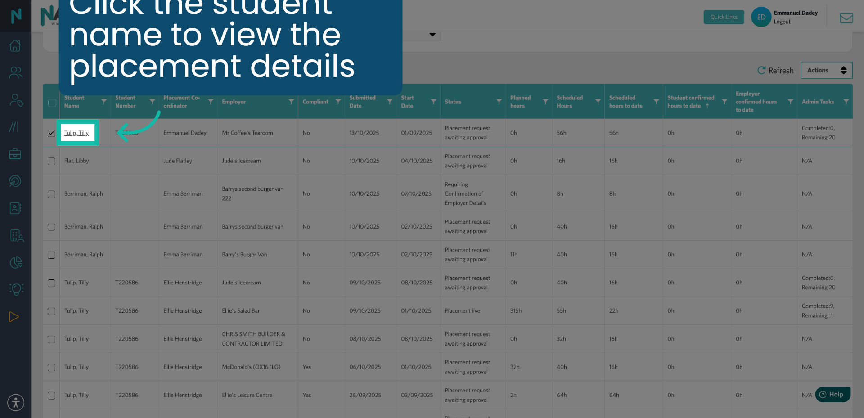Image resolution: width=864 pixels, height=418 pixels.
Task: Open the Status column filter
Action: pyautogui.click(x=498, y=102)
